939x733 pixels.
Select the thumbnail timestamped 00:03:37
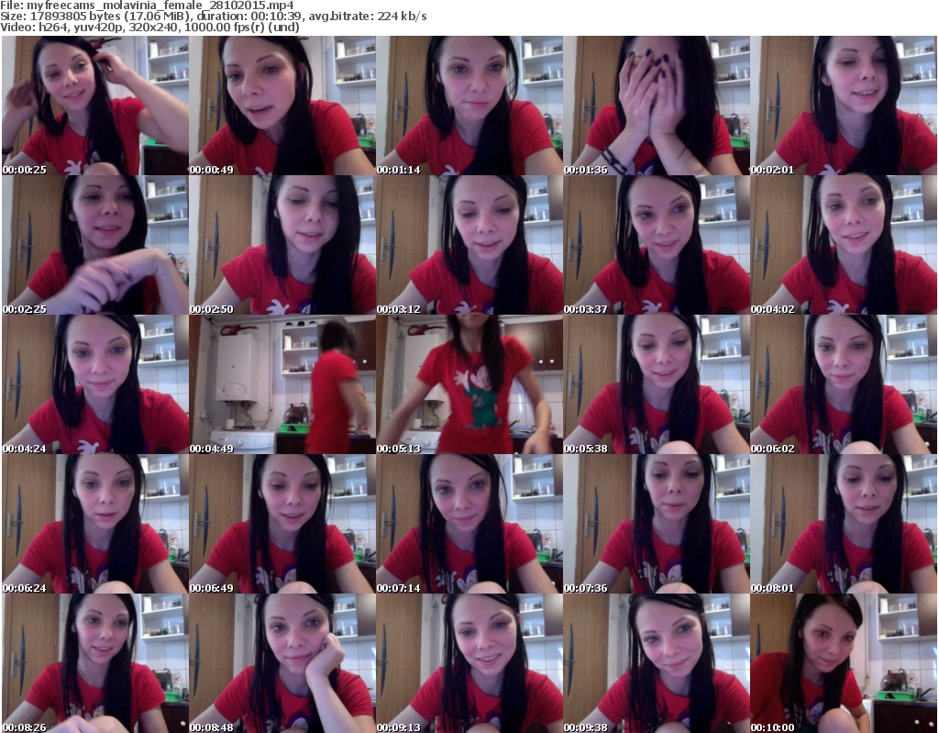(657, 245)
